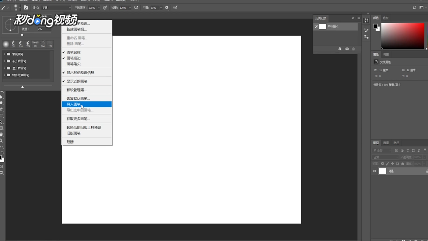The image size is (428, 241).
Task: Click foreground color swatch in Color panel
Action: point(375,26)
